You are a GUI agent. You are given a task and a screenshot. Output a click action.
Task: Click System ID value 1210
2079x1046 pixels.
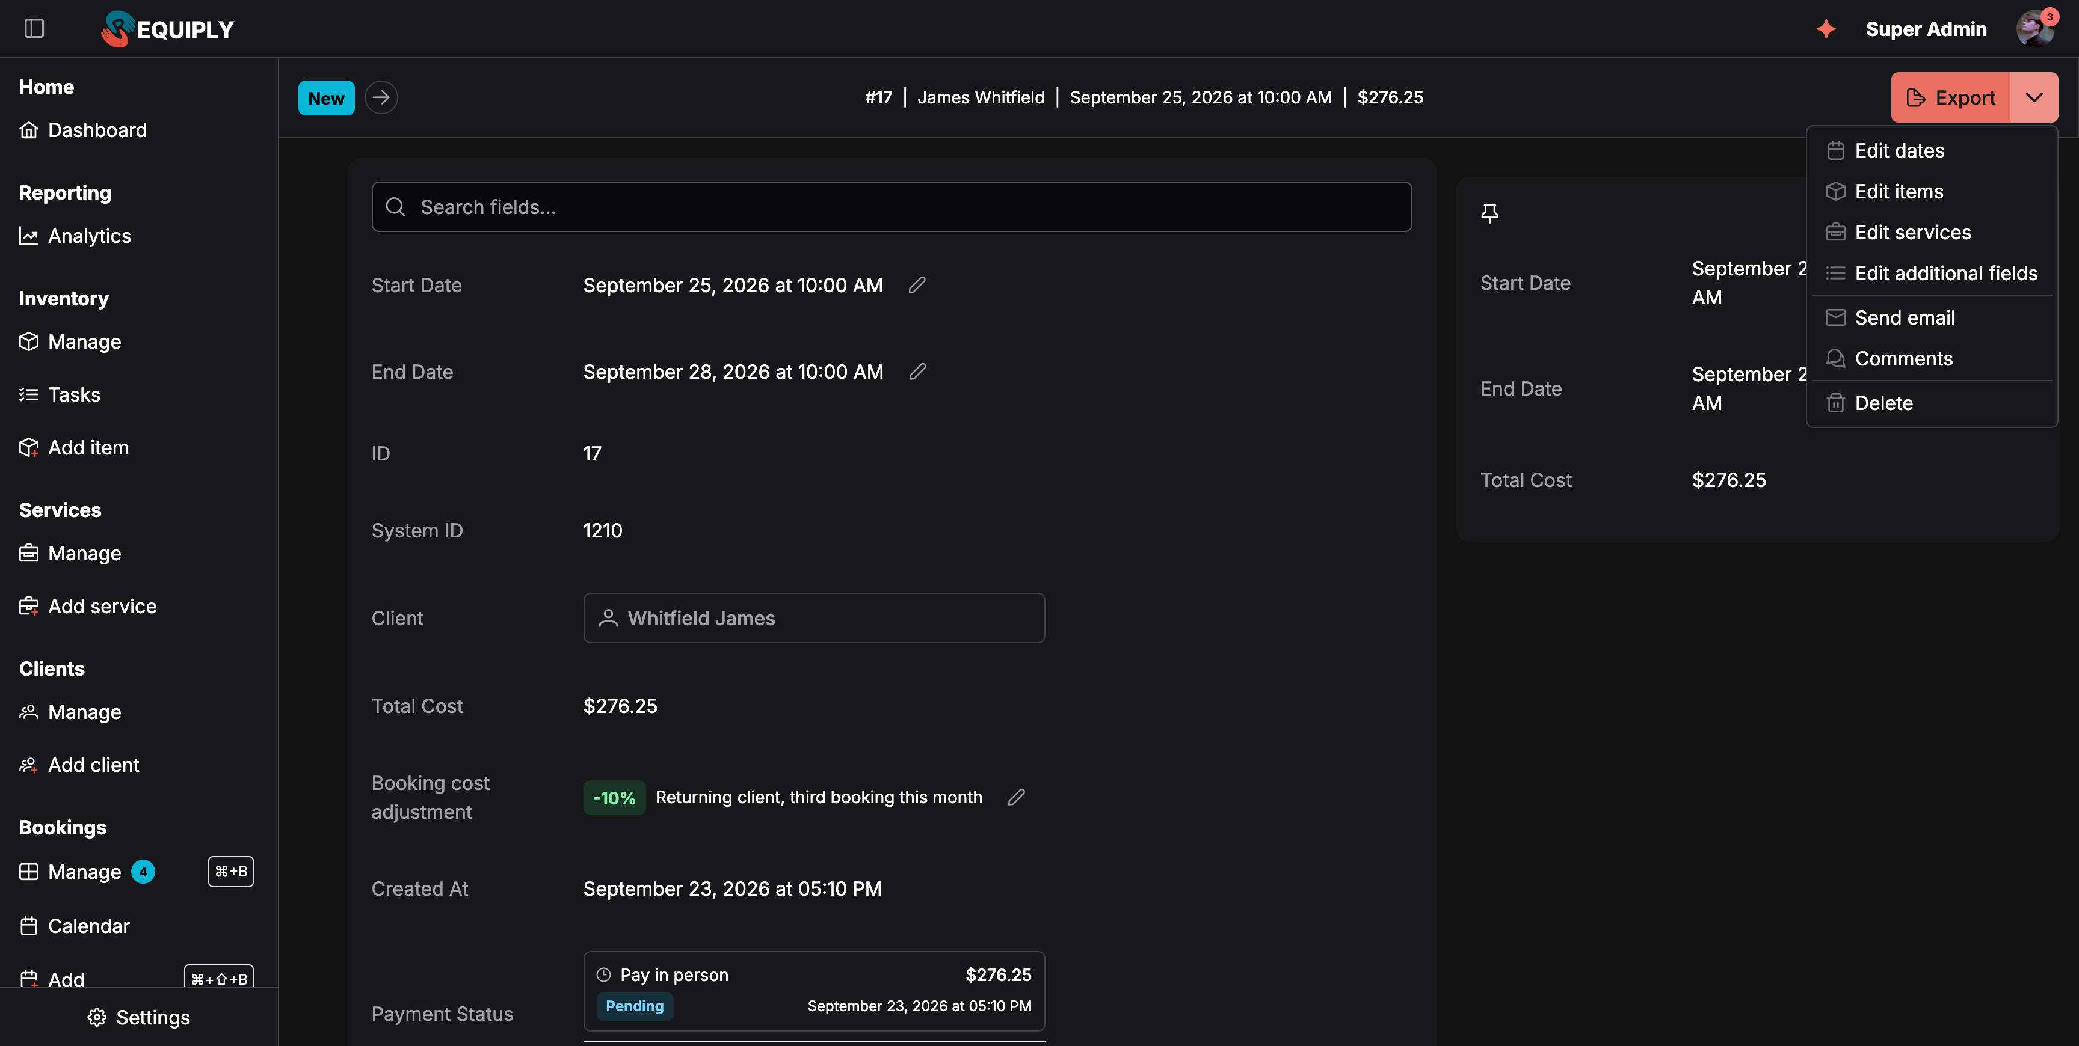[x=602, y=531]
